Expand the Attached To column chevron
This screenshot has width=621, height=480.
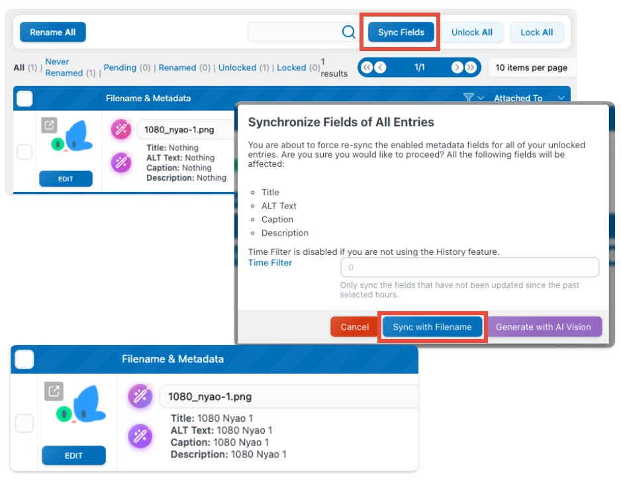click(x=561, y=98)
